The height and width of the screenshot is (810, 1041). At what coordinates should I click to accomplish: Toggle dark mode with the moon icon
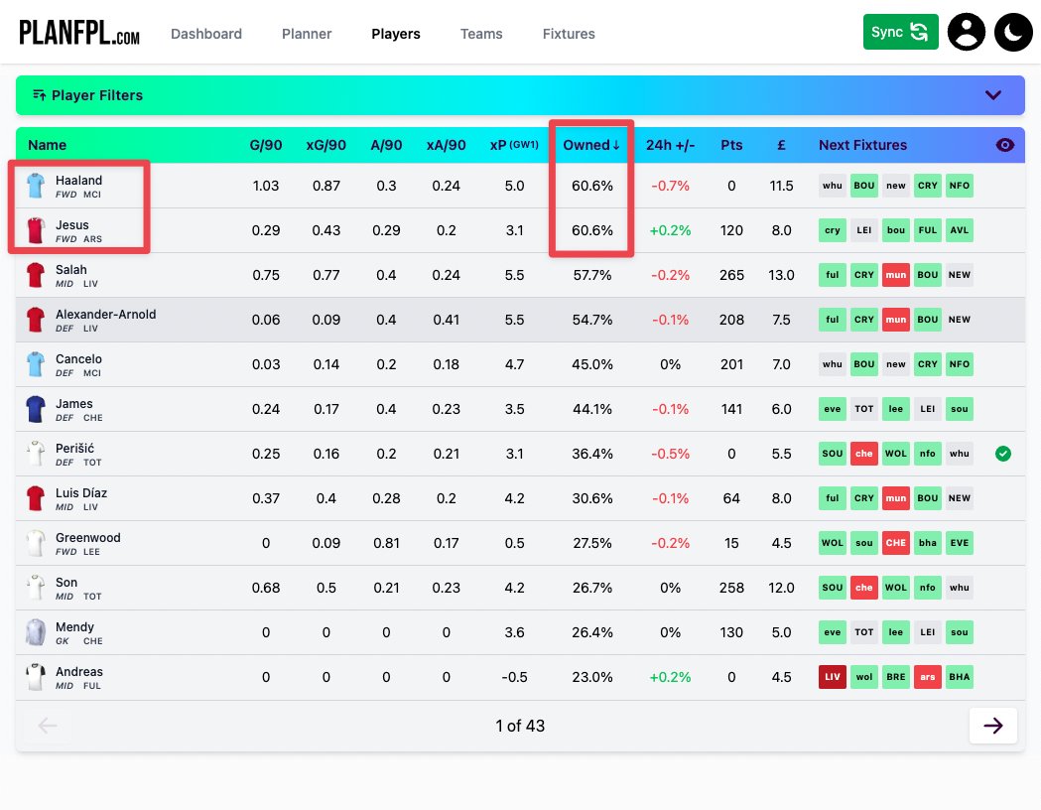(x=1013, y=32)
